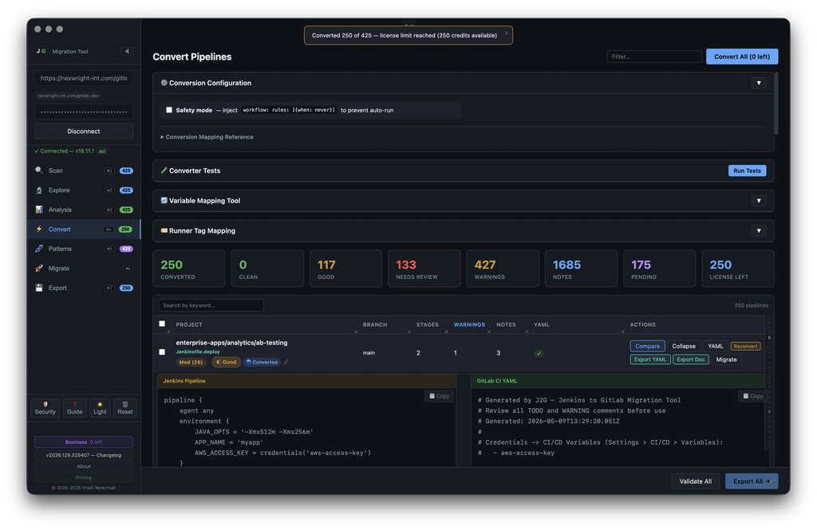
Task: Switch to Light theme with sun icon
Action: tap(100, 404)
